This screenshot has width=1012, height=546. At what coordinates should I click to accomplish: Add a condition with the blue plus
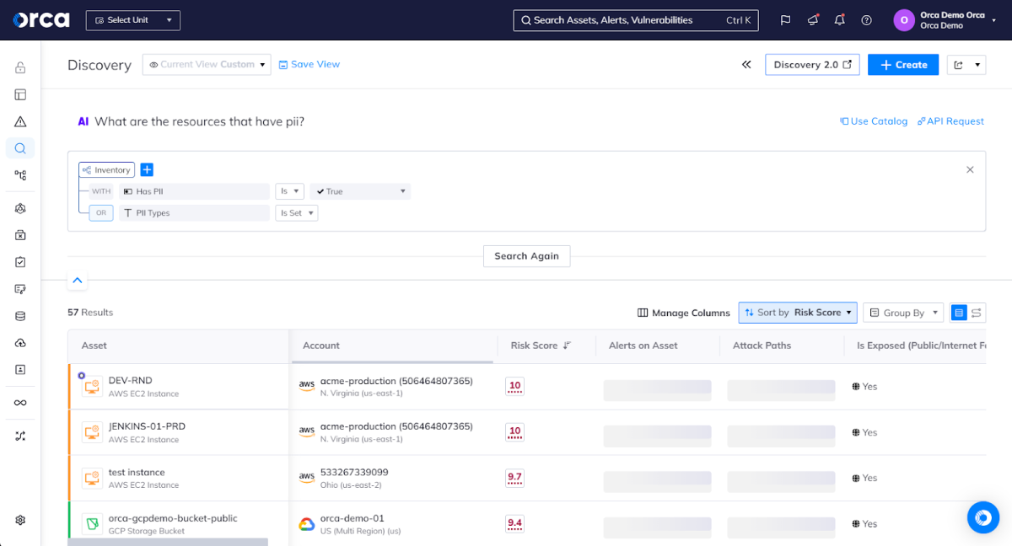pos(147,170)
